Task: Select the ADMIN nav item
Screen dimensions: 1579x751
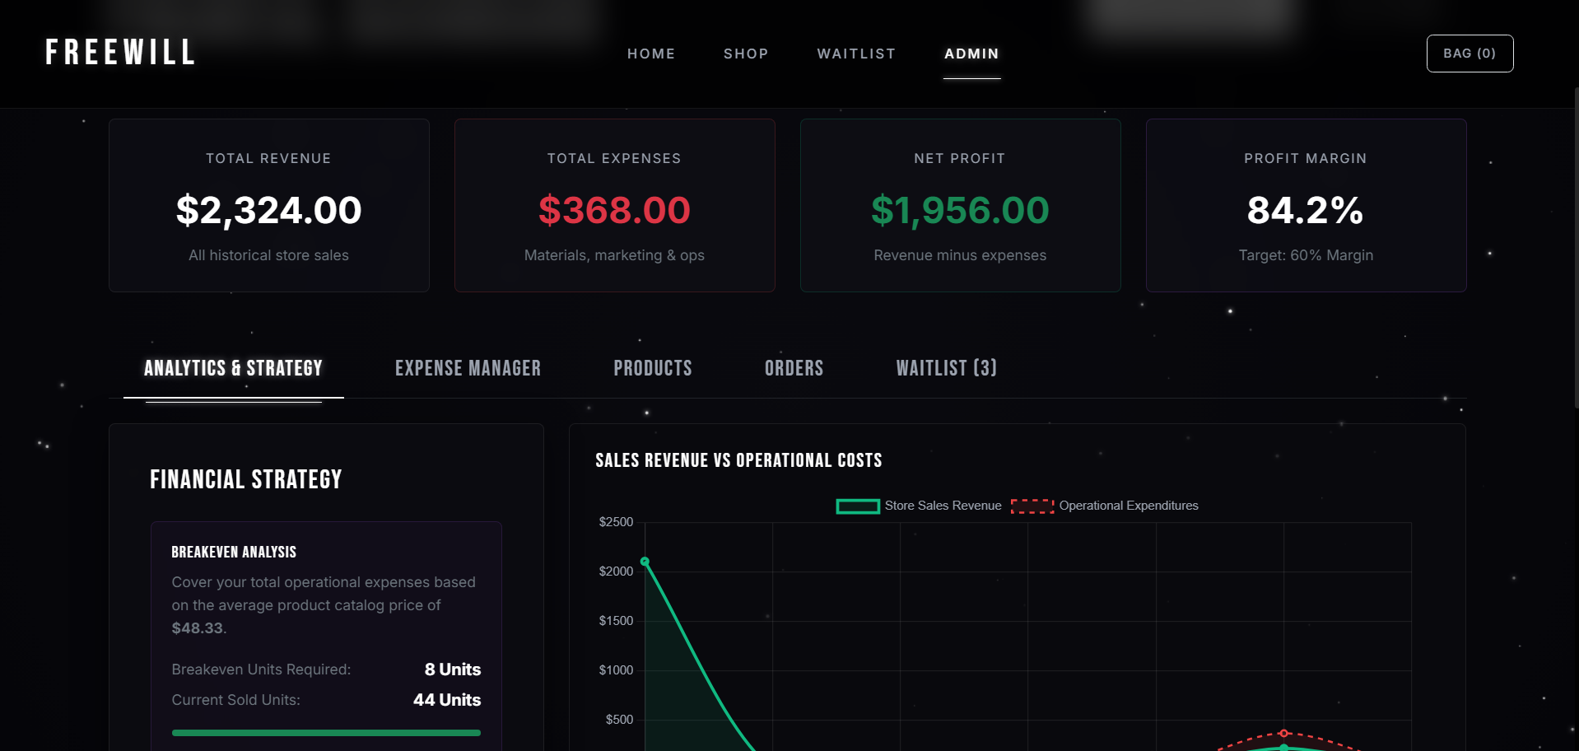Action: coord(971,54)
